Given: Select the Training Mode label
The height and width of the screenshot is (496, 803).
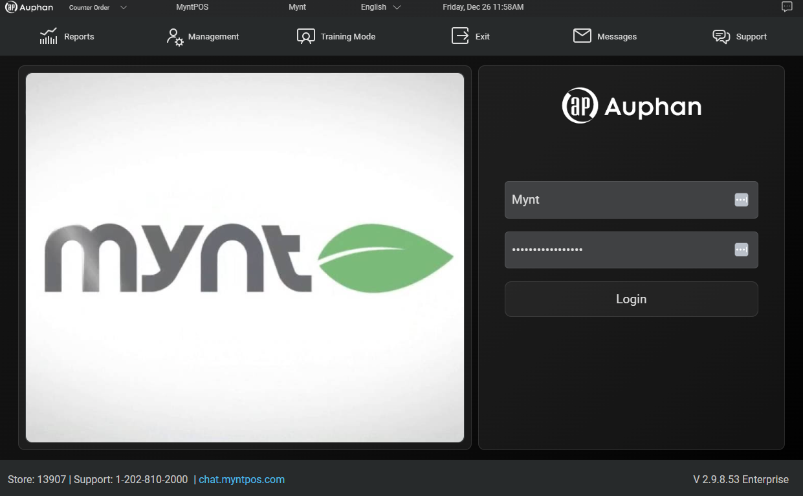Looking at the screenshot, I should tap(348, 37).
